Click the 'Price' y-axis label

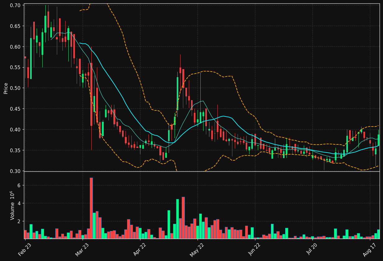[6, 88]
